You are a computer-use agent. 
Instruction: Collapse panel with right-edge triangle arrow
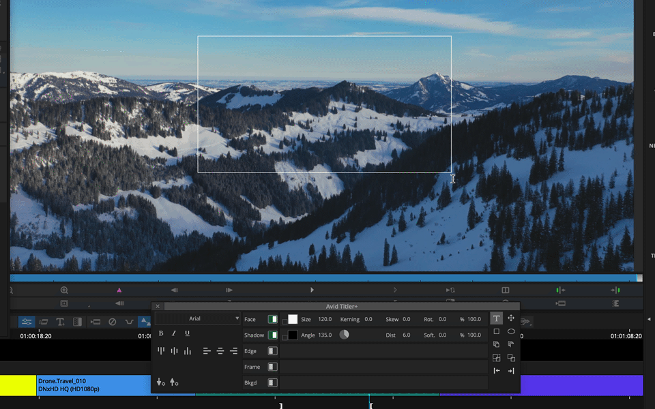[x=649, y=319]
